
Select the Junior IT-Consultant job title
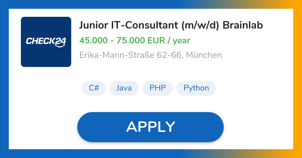click(171, 25)
